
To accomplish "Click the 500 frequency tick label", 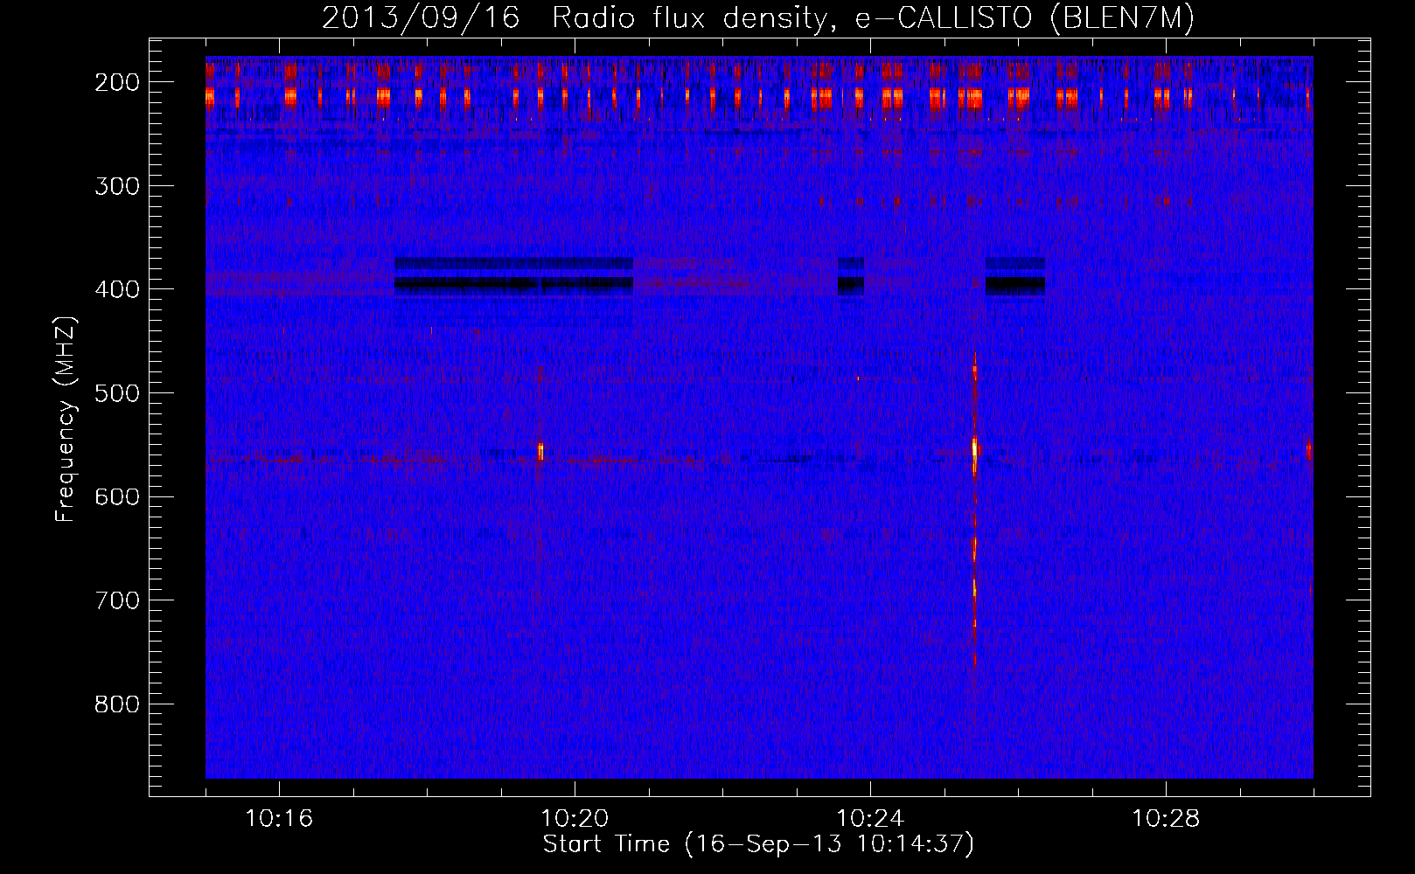I will tap(117, 393).
